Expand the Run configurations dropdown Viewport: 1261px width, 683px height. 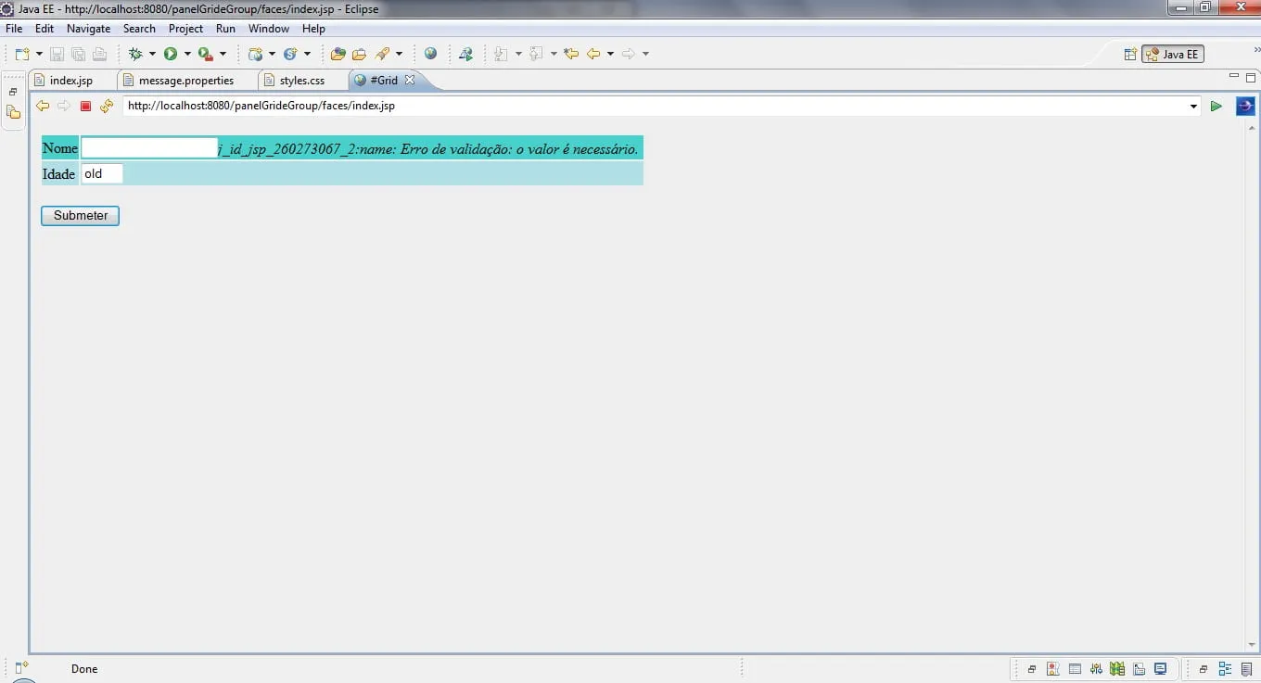click(x=187, y=54)
